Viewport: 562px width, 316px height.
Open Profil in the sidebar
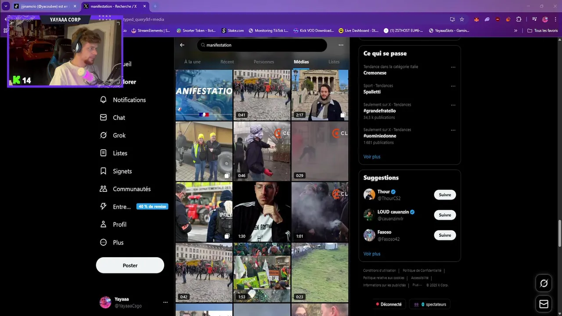113,224
